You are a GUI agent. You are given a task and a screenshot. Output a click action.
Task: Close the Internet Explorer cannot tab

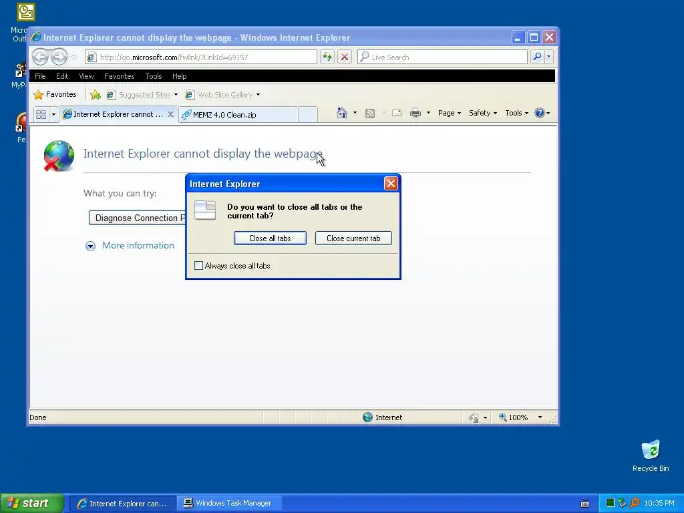tap(170, 114)
